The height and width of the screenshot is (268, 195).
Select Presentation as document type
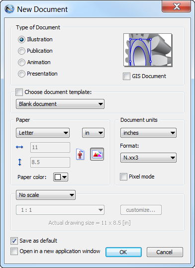pyautogui.click(x=38, y=74)
